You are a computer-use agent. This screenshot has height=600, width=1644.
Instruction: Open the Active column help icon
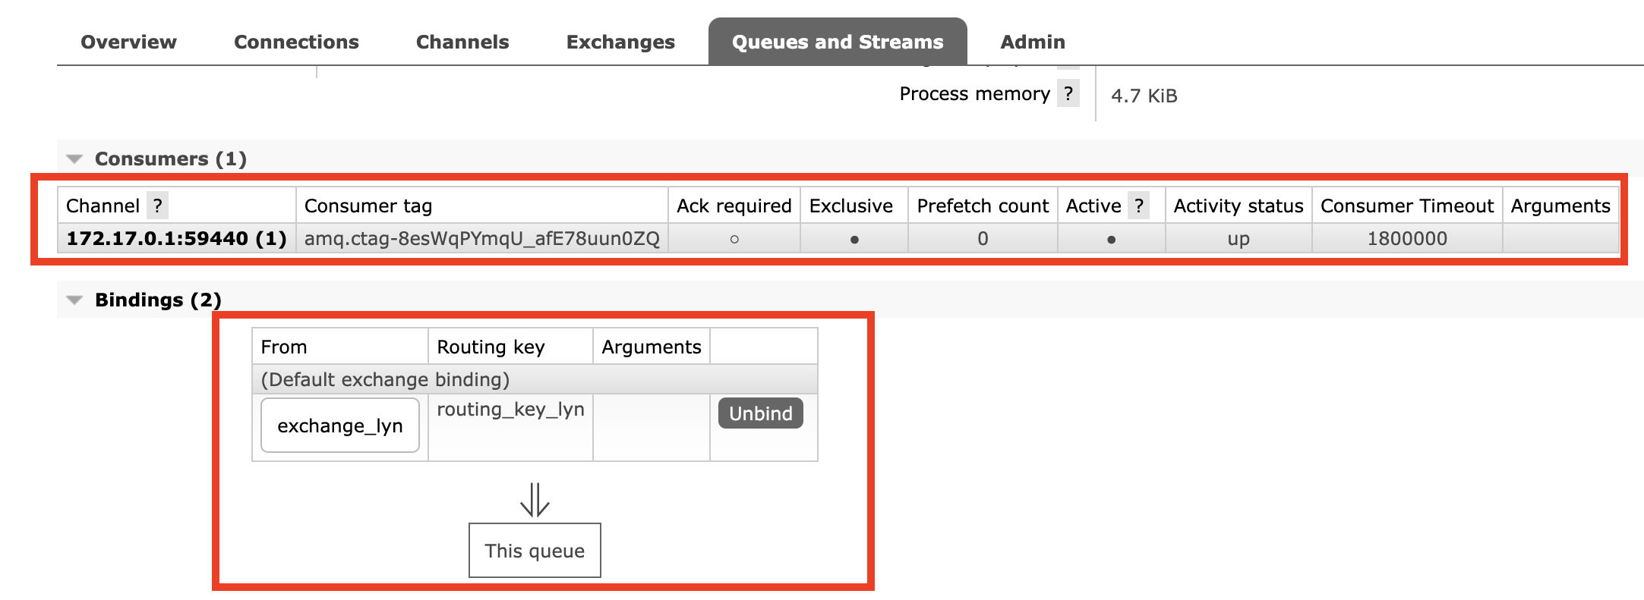(1138, 206)
